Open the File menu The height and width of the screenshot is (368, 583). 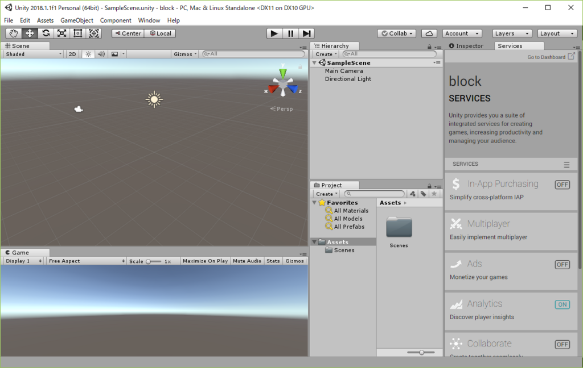tap(9, 20)
